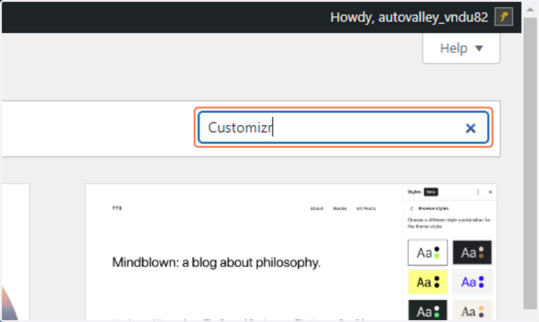The width and height of the screenshot is (539, 322).
Task: Select the beige Aa swatch with orange dot
Action: coord(472,311)
